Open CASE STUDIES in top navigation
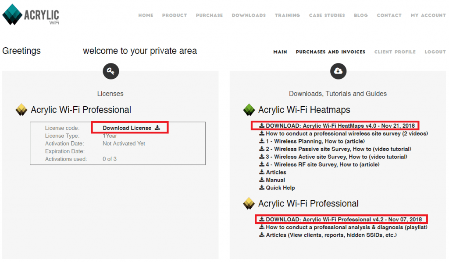 (327, 15)
